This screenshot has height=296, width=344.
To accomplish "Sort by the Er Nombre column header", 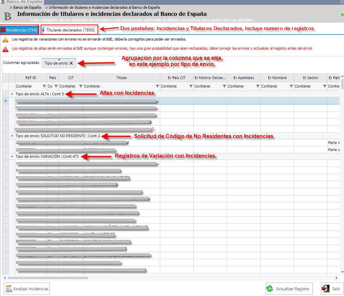I will [x=277, y=78].
